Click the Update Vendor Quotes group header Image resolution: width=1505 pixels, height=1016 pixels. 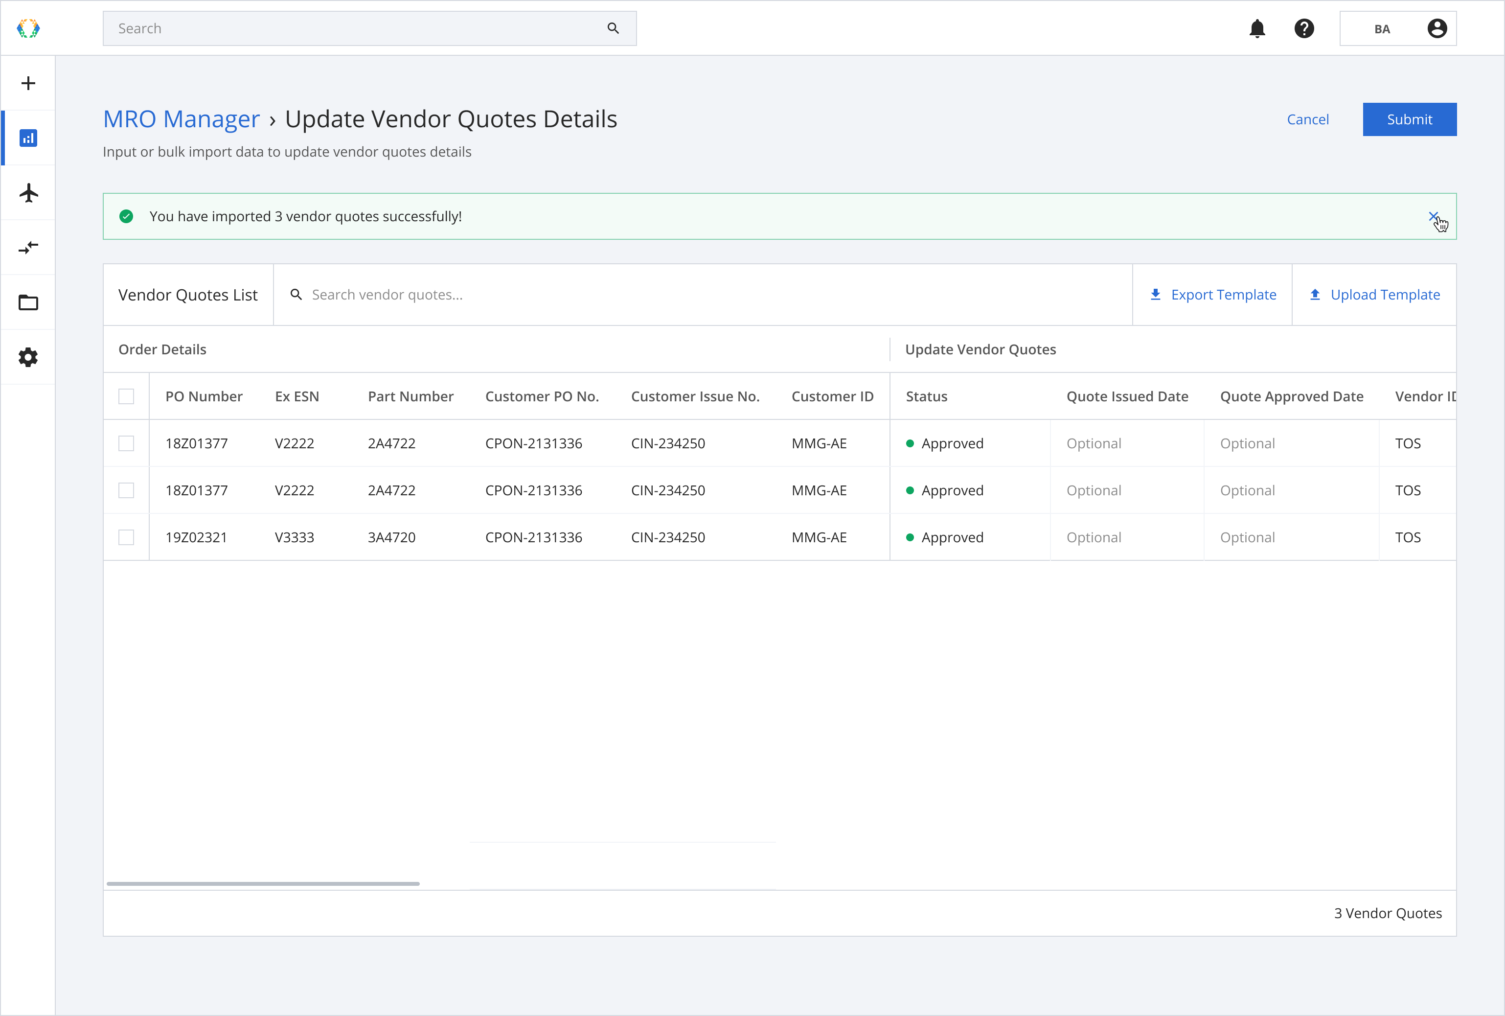tap(981, 349)
